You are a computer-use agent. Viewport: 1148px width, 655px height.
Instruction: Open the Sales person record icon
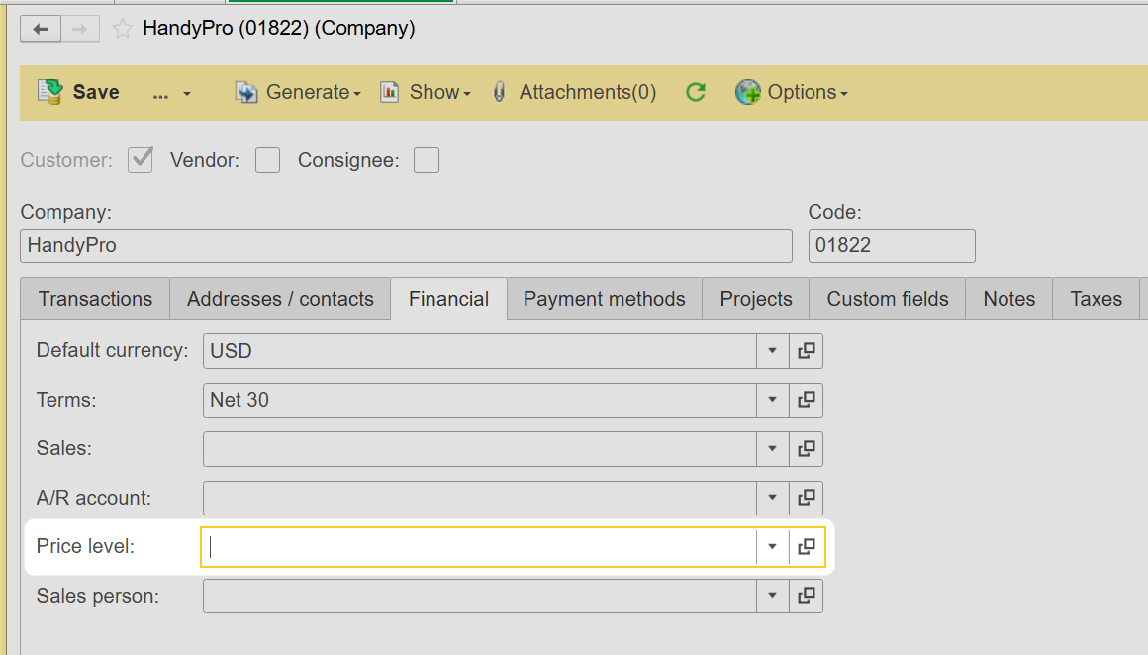(807, 596)
